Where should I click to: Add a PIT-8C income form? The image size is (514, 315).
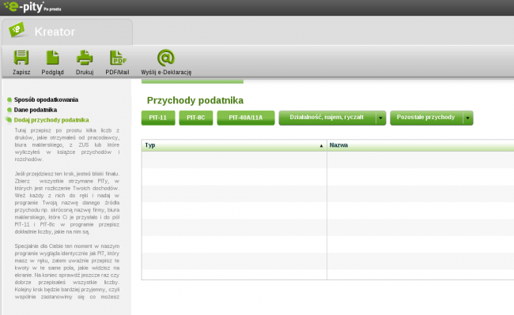[x=195, y=118]
